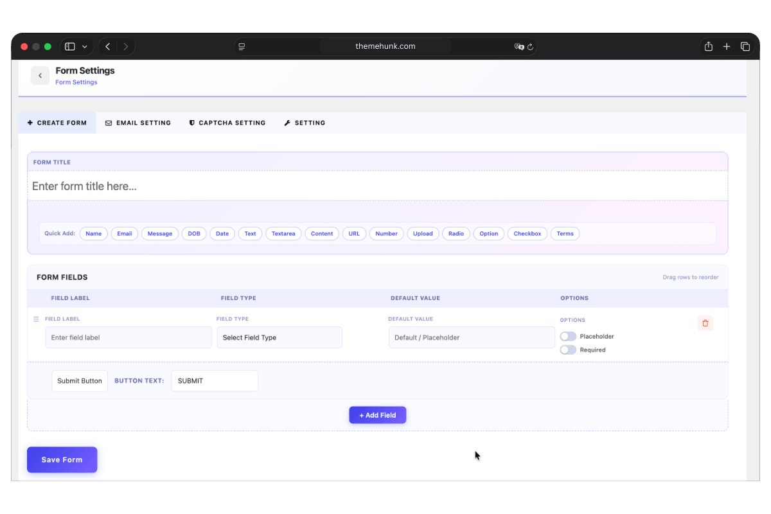Click the form title input field
This screenshot has width=771, height=514.
click(377, 186)
